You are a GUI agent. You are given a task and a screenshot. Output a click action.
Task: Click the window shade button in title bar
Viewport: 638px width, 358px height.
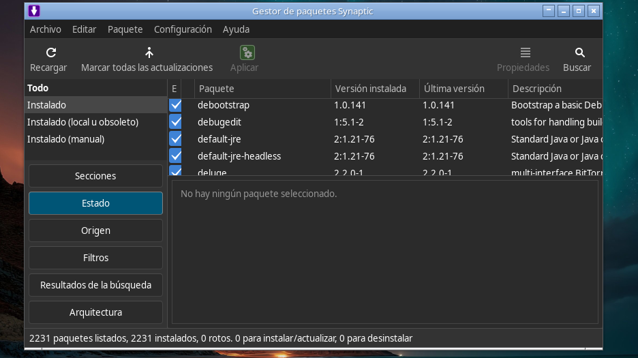[x=549, y=11]
